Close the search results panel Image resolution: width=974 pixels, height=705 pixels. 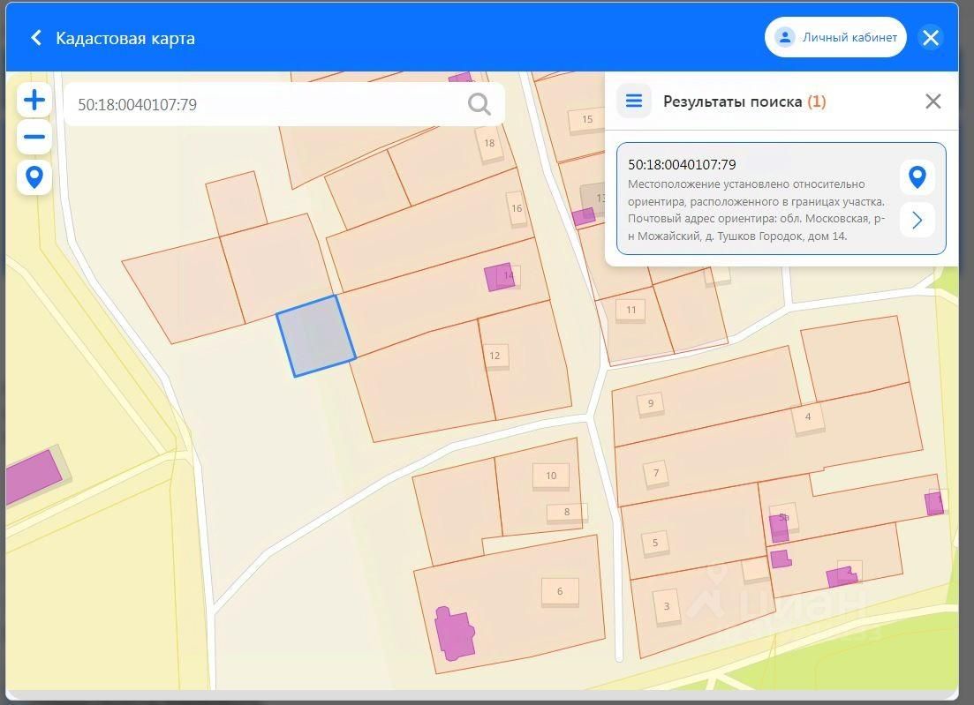(933, 101)
